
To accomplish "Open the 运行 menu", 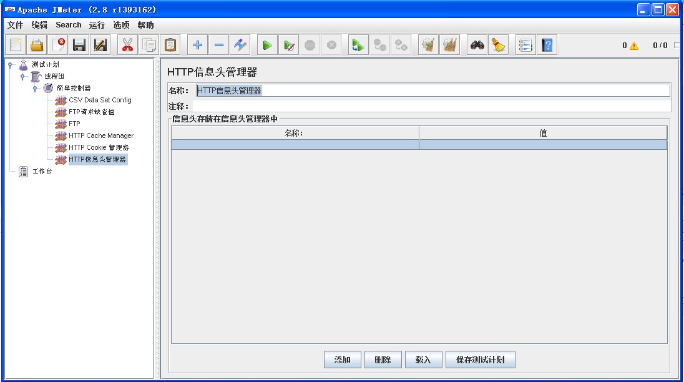I will click(x=97, y=25).
